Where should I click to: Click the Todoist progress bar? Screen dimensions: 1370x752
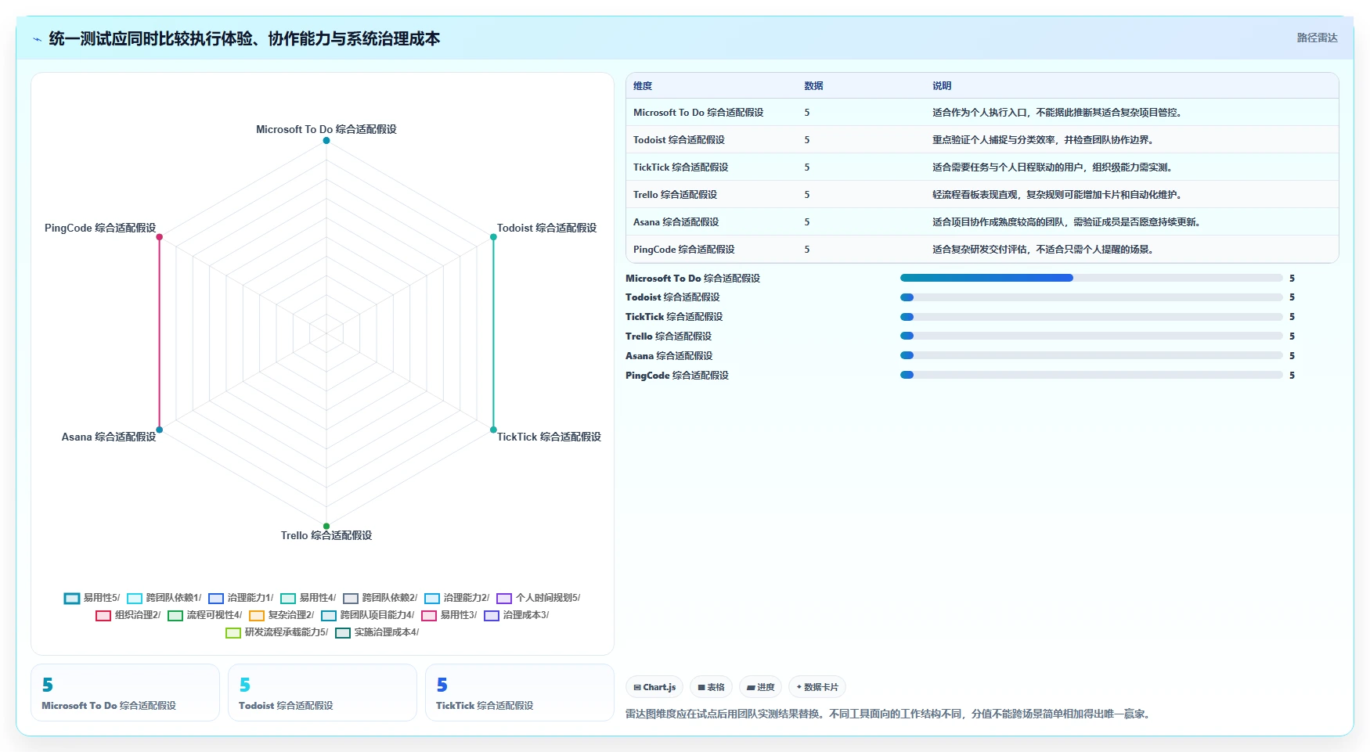[x=1091, y=297]
